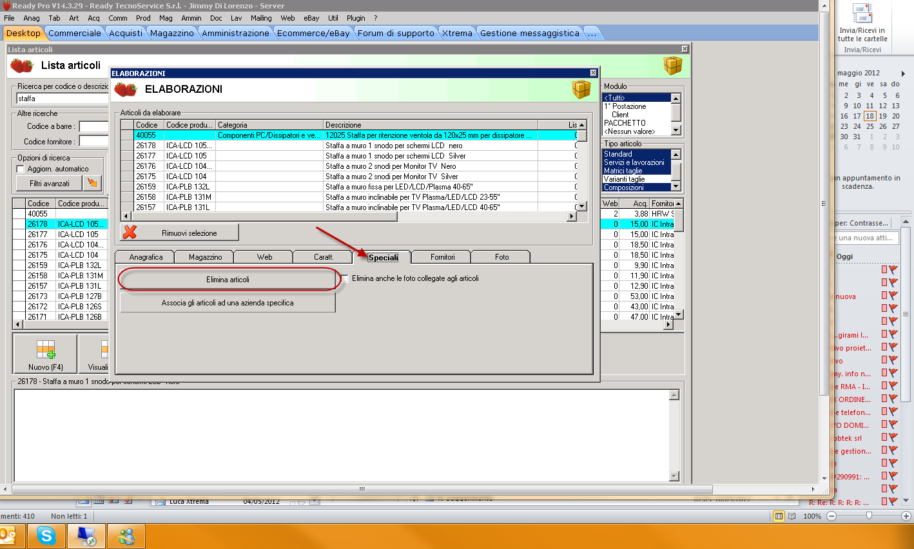Select code 26173 in Lista articoli grid

point(37,296)
